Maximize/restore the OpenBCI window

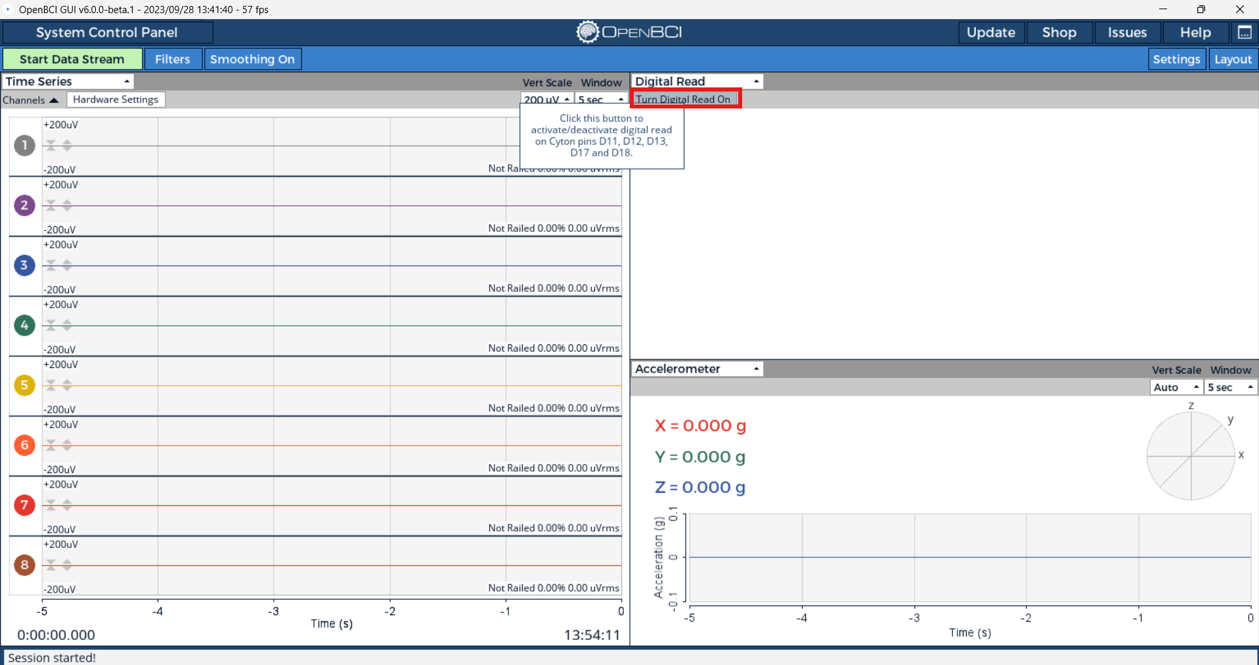pyautogui.click(x=1201, y=9)
